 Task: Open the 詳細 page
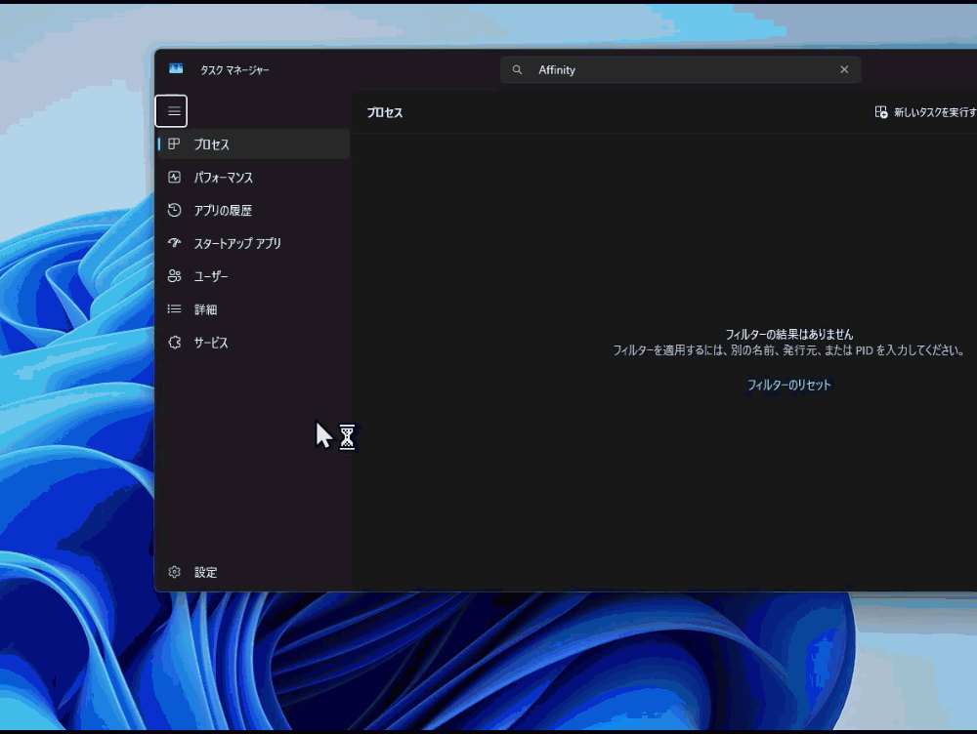coord(205,309)
